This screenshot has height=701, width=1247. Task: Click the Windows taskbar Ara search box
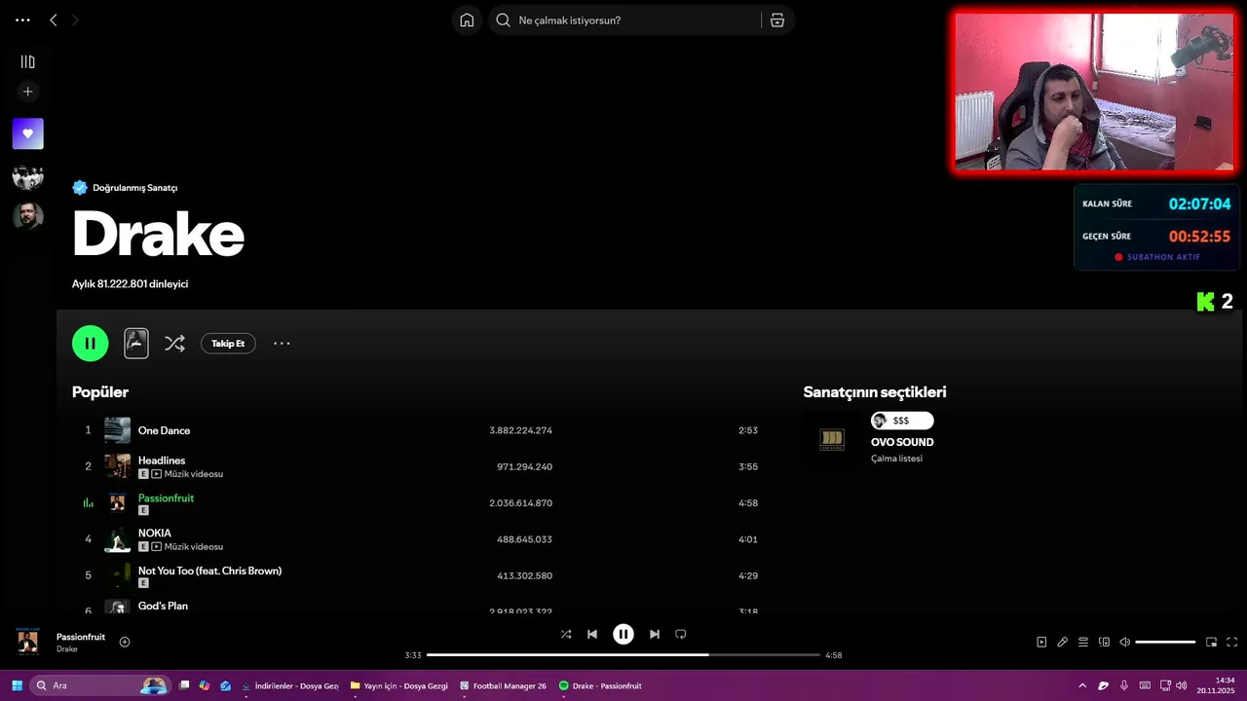click(x=99, y=685)
